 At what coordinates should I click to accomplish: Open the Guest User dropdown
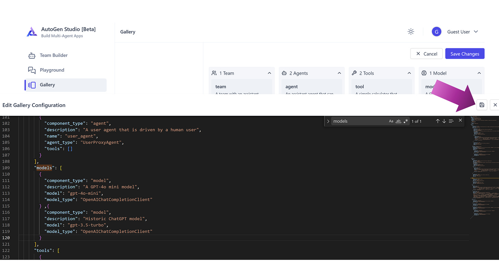pyautogui.click(x=462, y=32)
